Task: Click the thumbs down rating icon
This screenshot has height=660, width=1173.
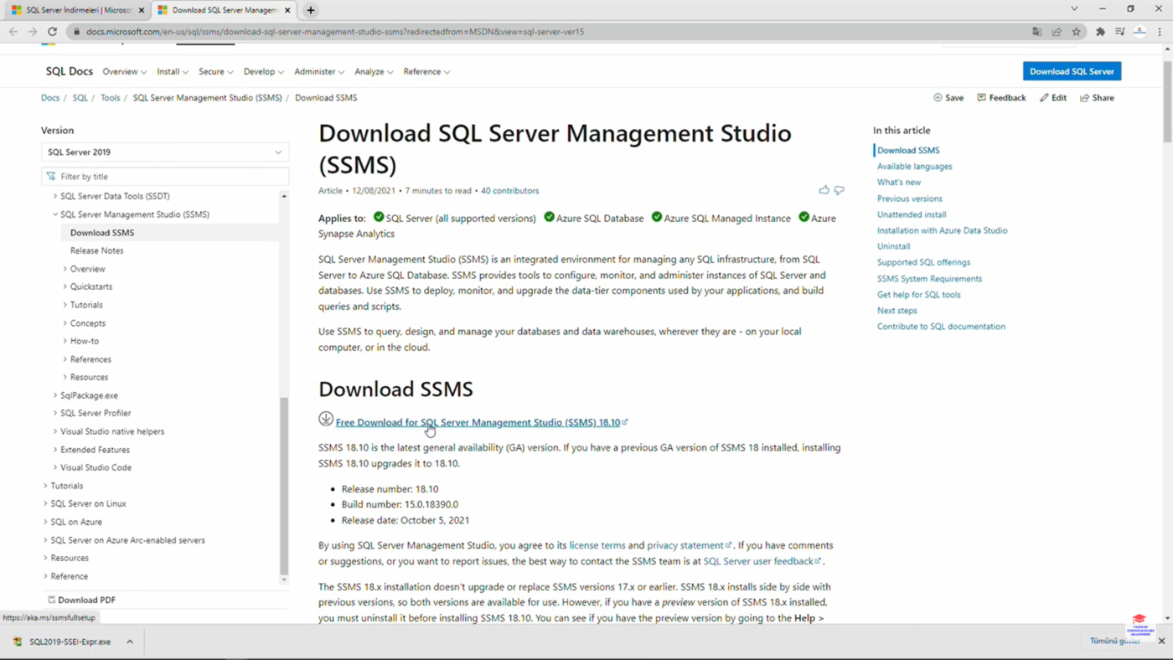Action: pos(840,190)
